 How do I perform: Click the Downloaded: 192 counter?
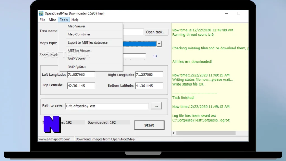[102, 122]
